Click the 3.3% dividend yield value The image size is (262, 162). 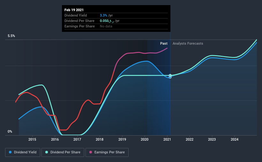pos(103,15)
